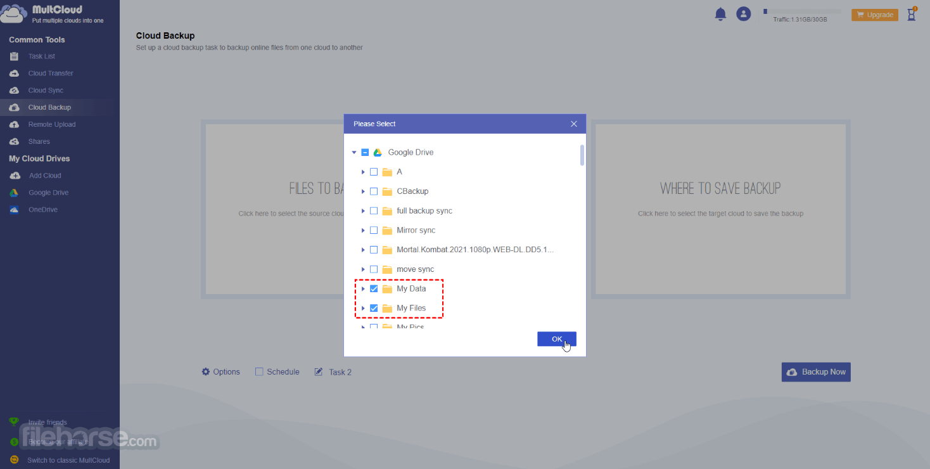Viewport: 930px width, 469px height.
Task: Edit the Task 2 name field
Action: pos(340,372)
